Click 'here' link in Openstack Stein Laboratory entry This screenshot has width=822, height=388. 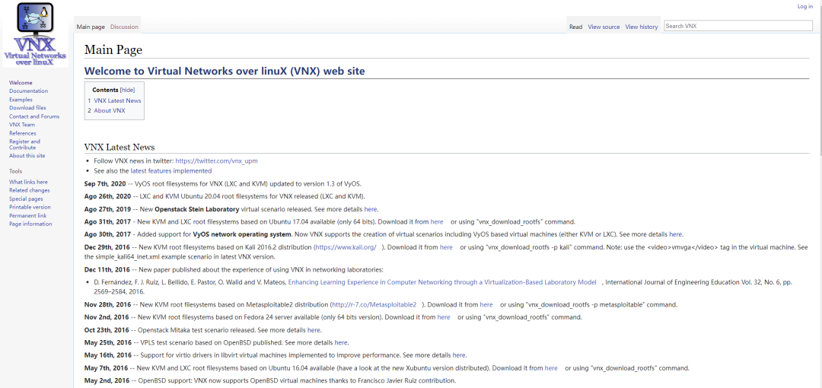click(370, 209)
